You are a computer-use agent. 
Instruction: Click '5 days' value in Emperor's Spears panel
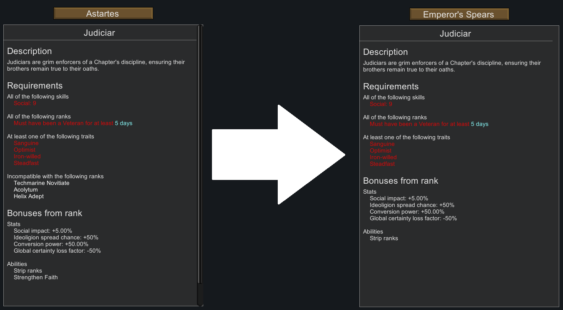[480, 124]
